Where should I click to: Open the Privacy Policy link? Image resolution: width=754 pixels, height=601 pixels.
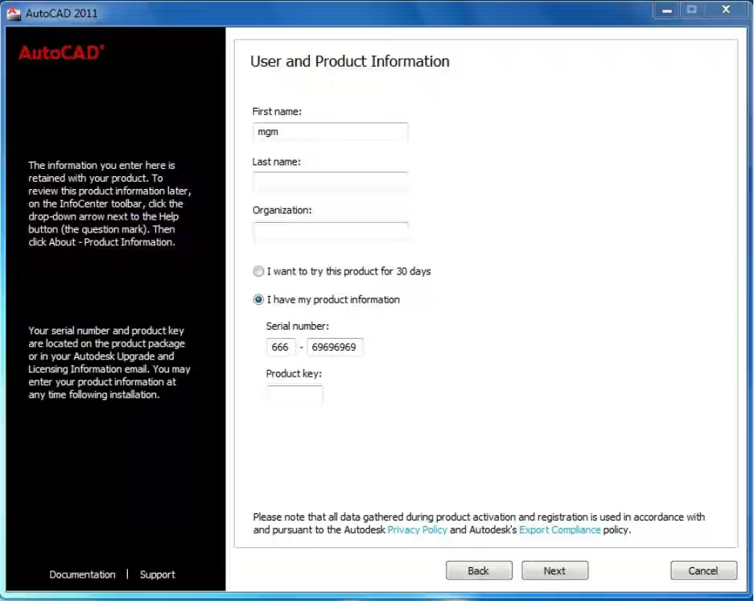[x=418, y=530]
